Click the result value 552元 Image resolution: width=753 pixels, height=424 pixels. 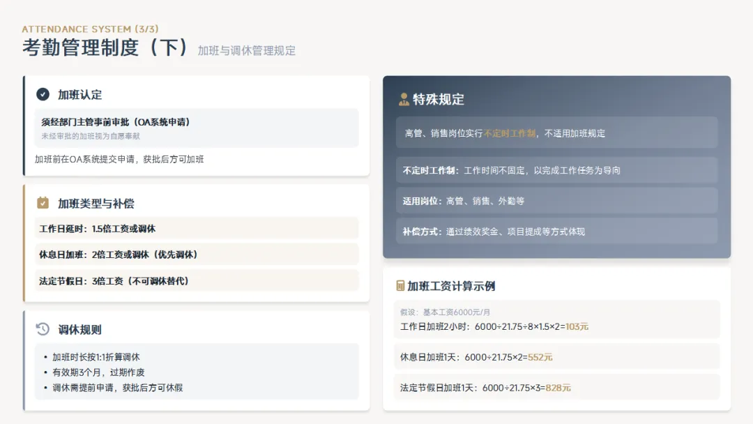(x=540, y=357)
